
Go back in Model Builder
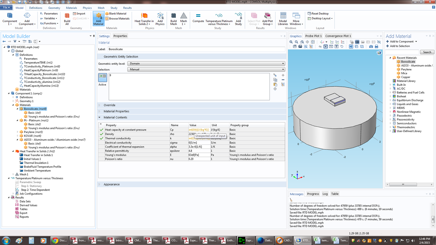4,41
